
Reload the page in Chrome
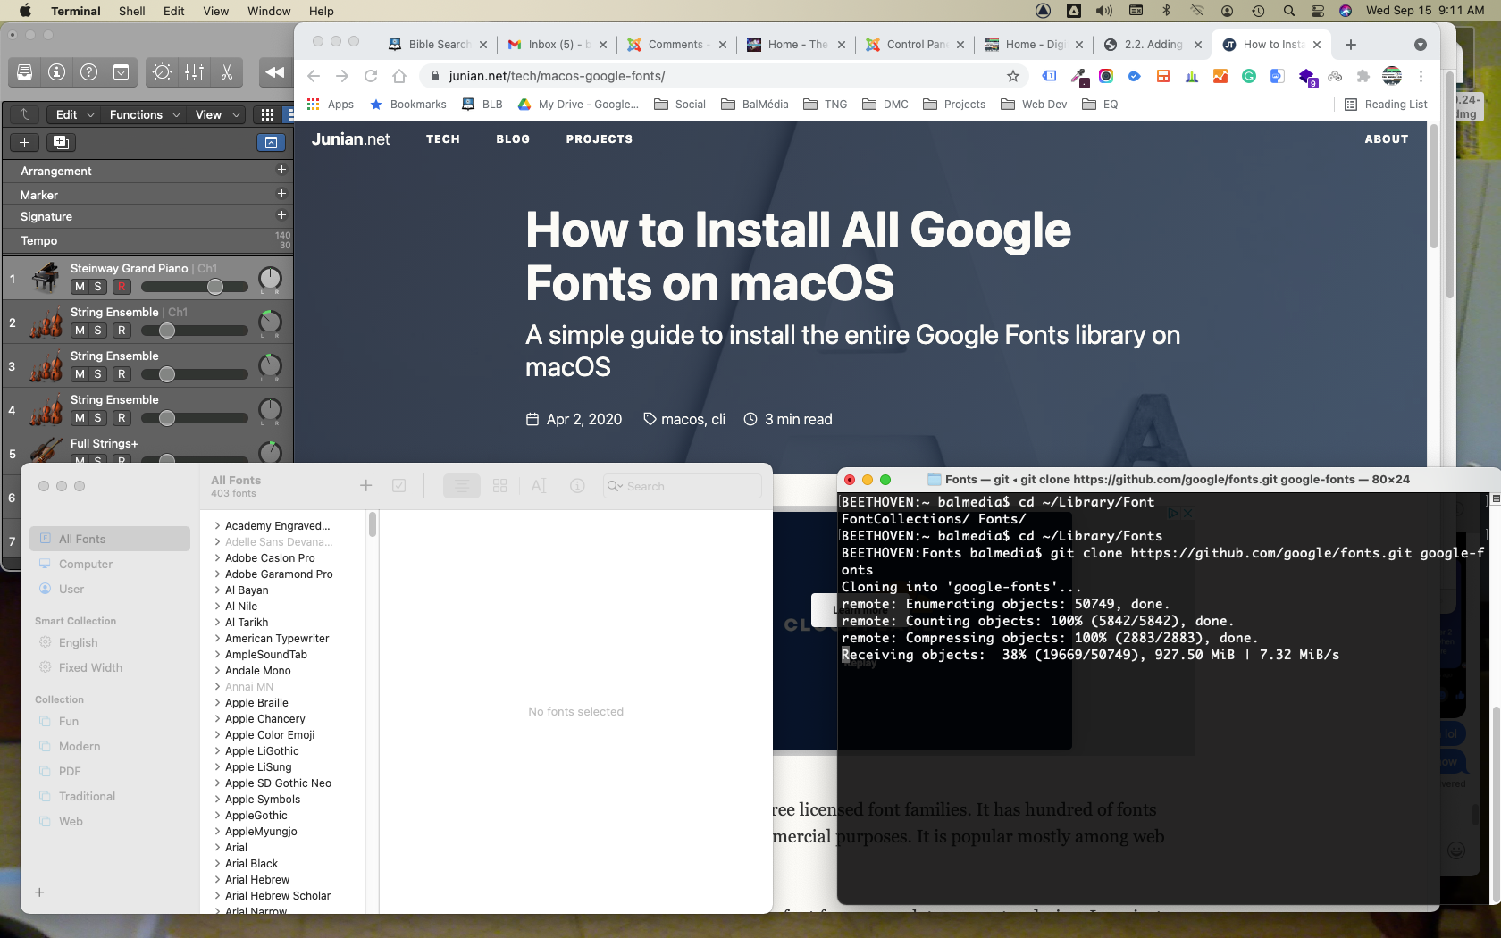click(x=371, y=76)
